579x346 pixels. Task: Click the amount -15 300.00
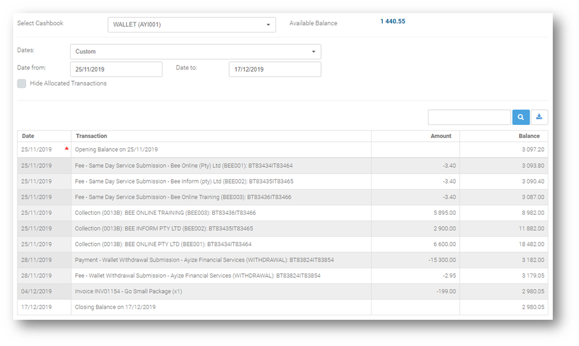pyautogui.click(x=442, y=260)
